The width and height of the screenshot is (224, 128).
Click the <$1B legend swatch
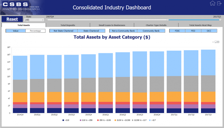(63, 120)
